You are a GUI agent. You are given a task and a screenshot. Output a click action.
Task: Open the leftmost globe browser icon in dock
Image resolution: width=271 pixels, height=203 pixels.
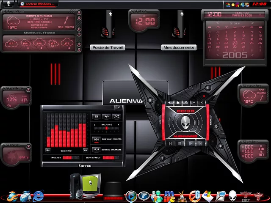tap(13, 196)
